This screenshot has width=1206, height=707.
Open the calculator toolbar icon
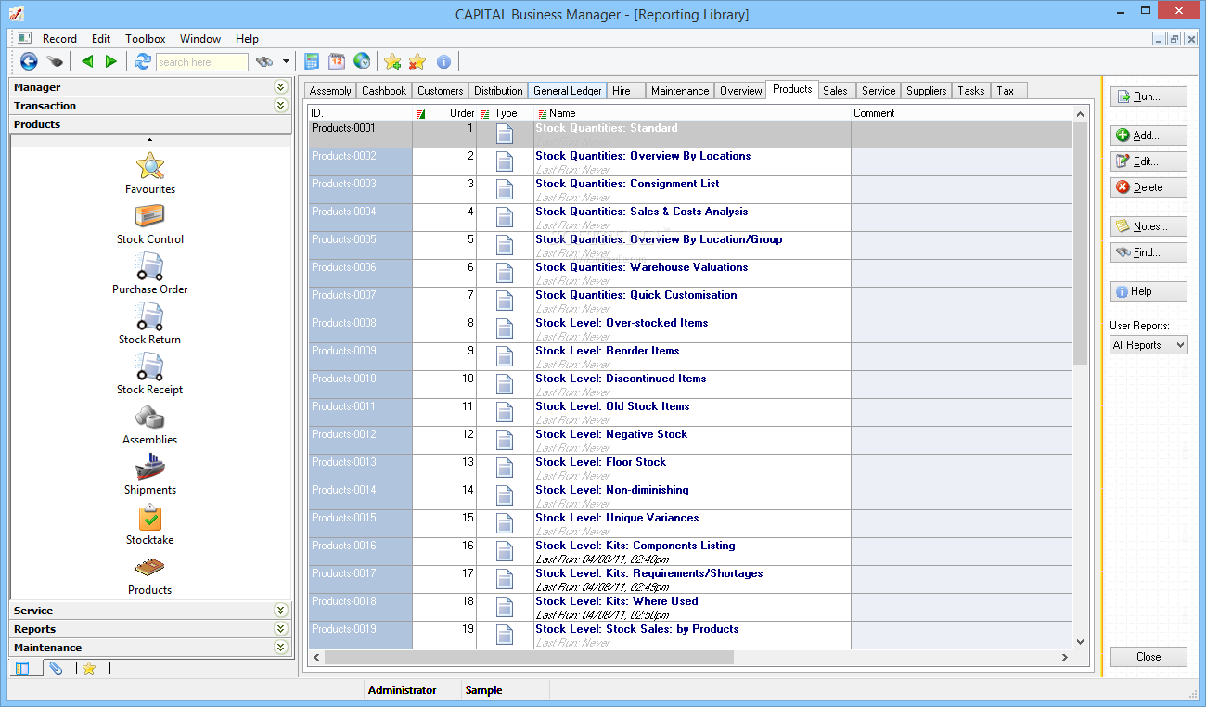(x=312, y=61)
